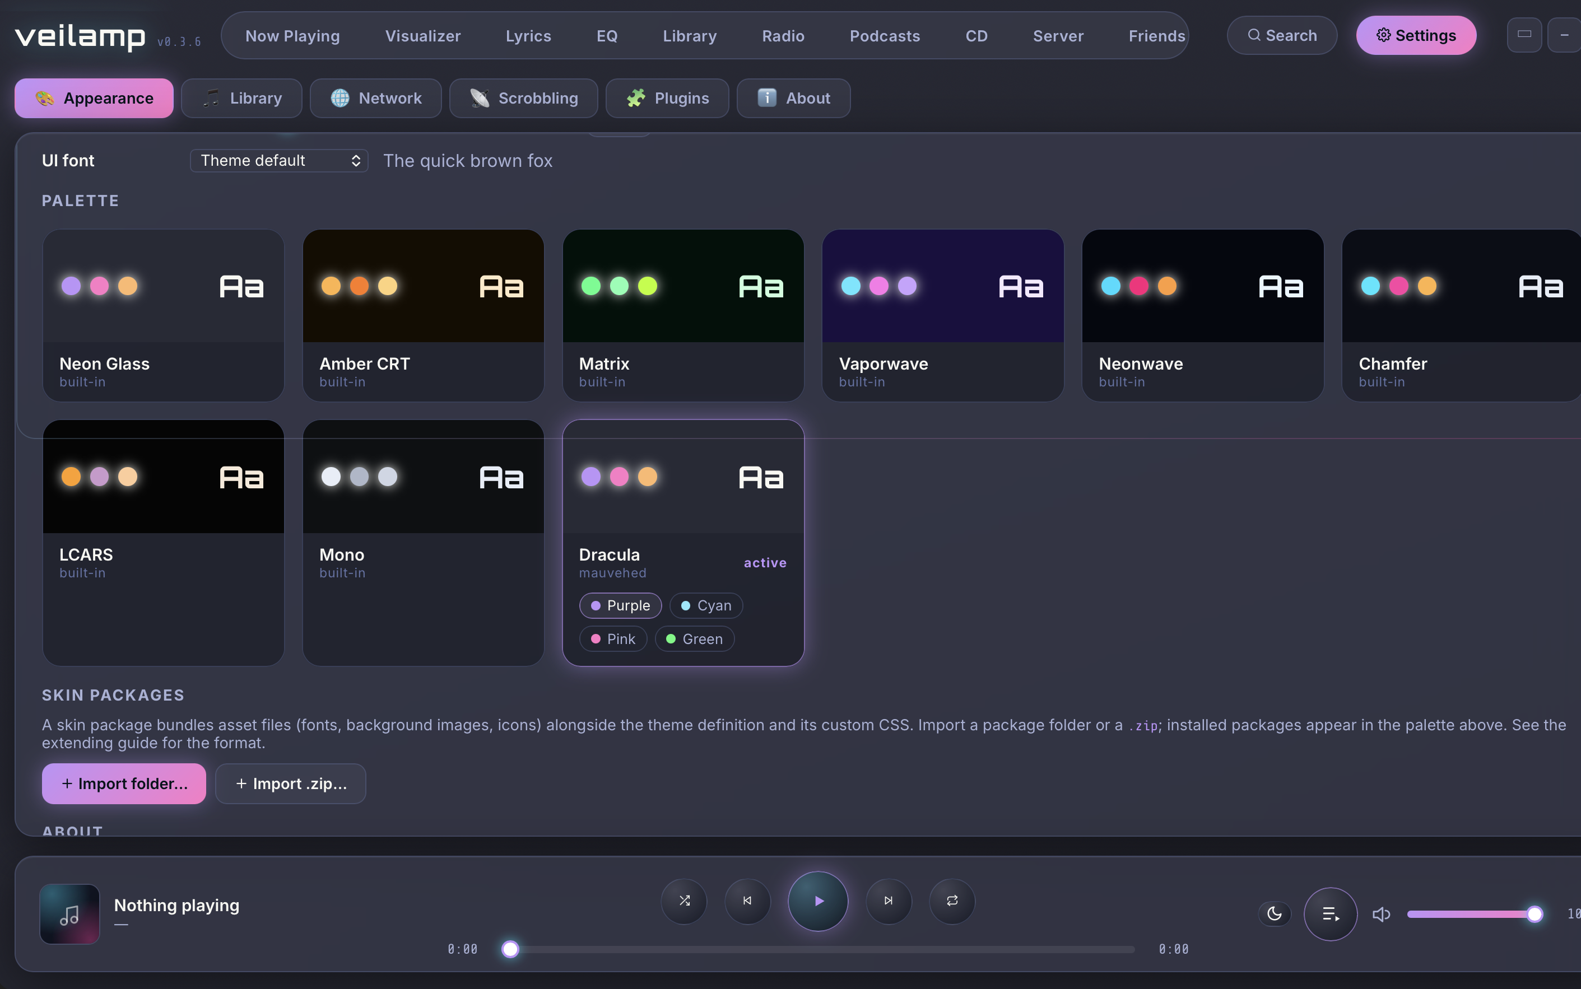The width and height of the screenshot is (1581, 989).
Task: Click Import folder button
Action: (x=124, y=783)
